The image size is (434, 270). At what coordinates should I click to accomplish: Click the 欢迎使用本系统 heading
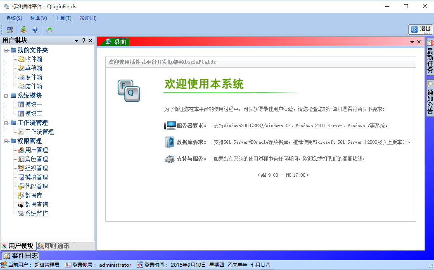click(204, 84)
